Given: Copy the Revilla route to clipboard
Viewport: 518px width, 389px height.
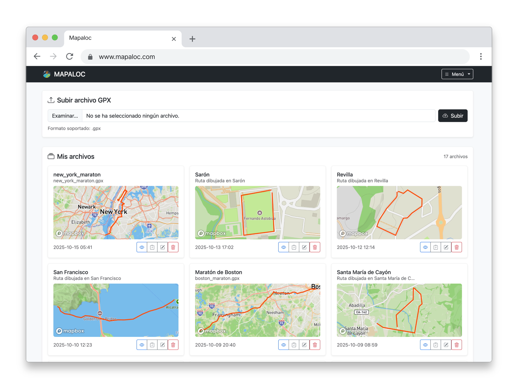Looking at the screenshot, I should click(x=435, y=247).
